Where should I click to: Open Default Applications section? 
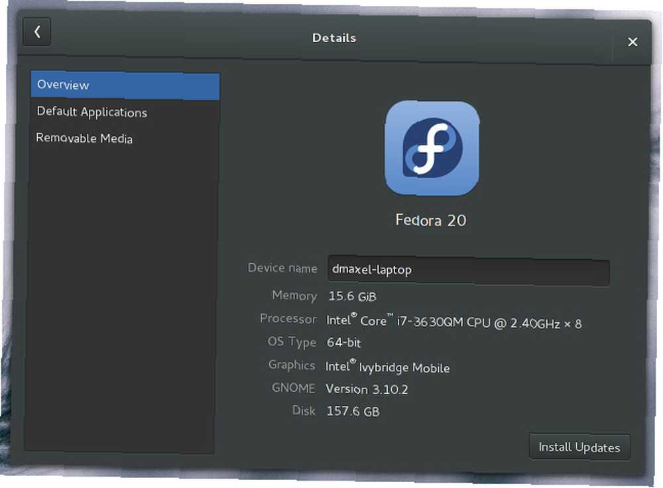[91, 111]
